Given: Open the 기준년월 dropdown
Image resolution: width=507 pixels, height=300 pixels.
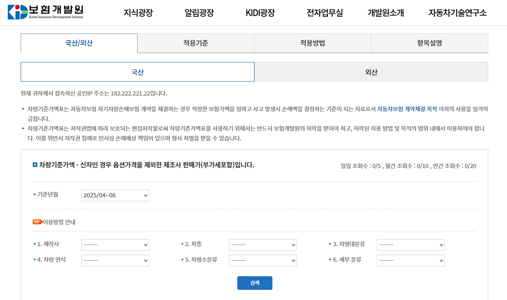Looking at the screenshot, I should coord(115,195).
